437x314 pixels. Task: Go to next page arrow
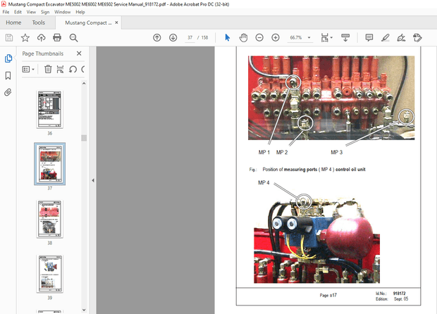point(173,37)
